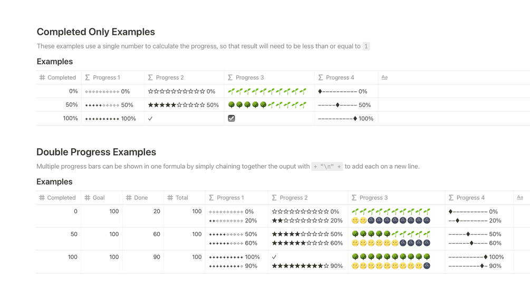The image size is (530, 298).
Task: Click the Completed cell showing 50 in Double Progress table
Action: pyautogui.click(x=74, y=234)
